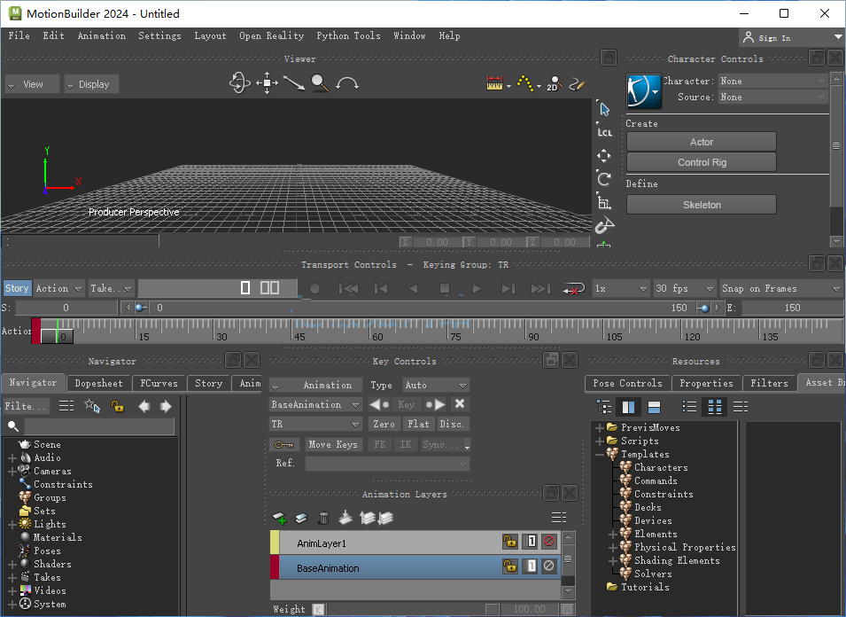The height and width of the screenshot is (617, 846).
Task: Open the 30 fps frame rate dropdown
Action: click(x=685, y=289)
